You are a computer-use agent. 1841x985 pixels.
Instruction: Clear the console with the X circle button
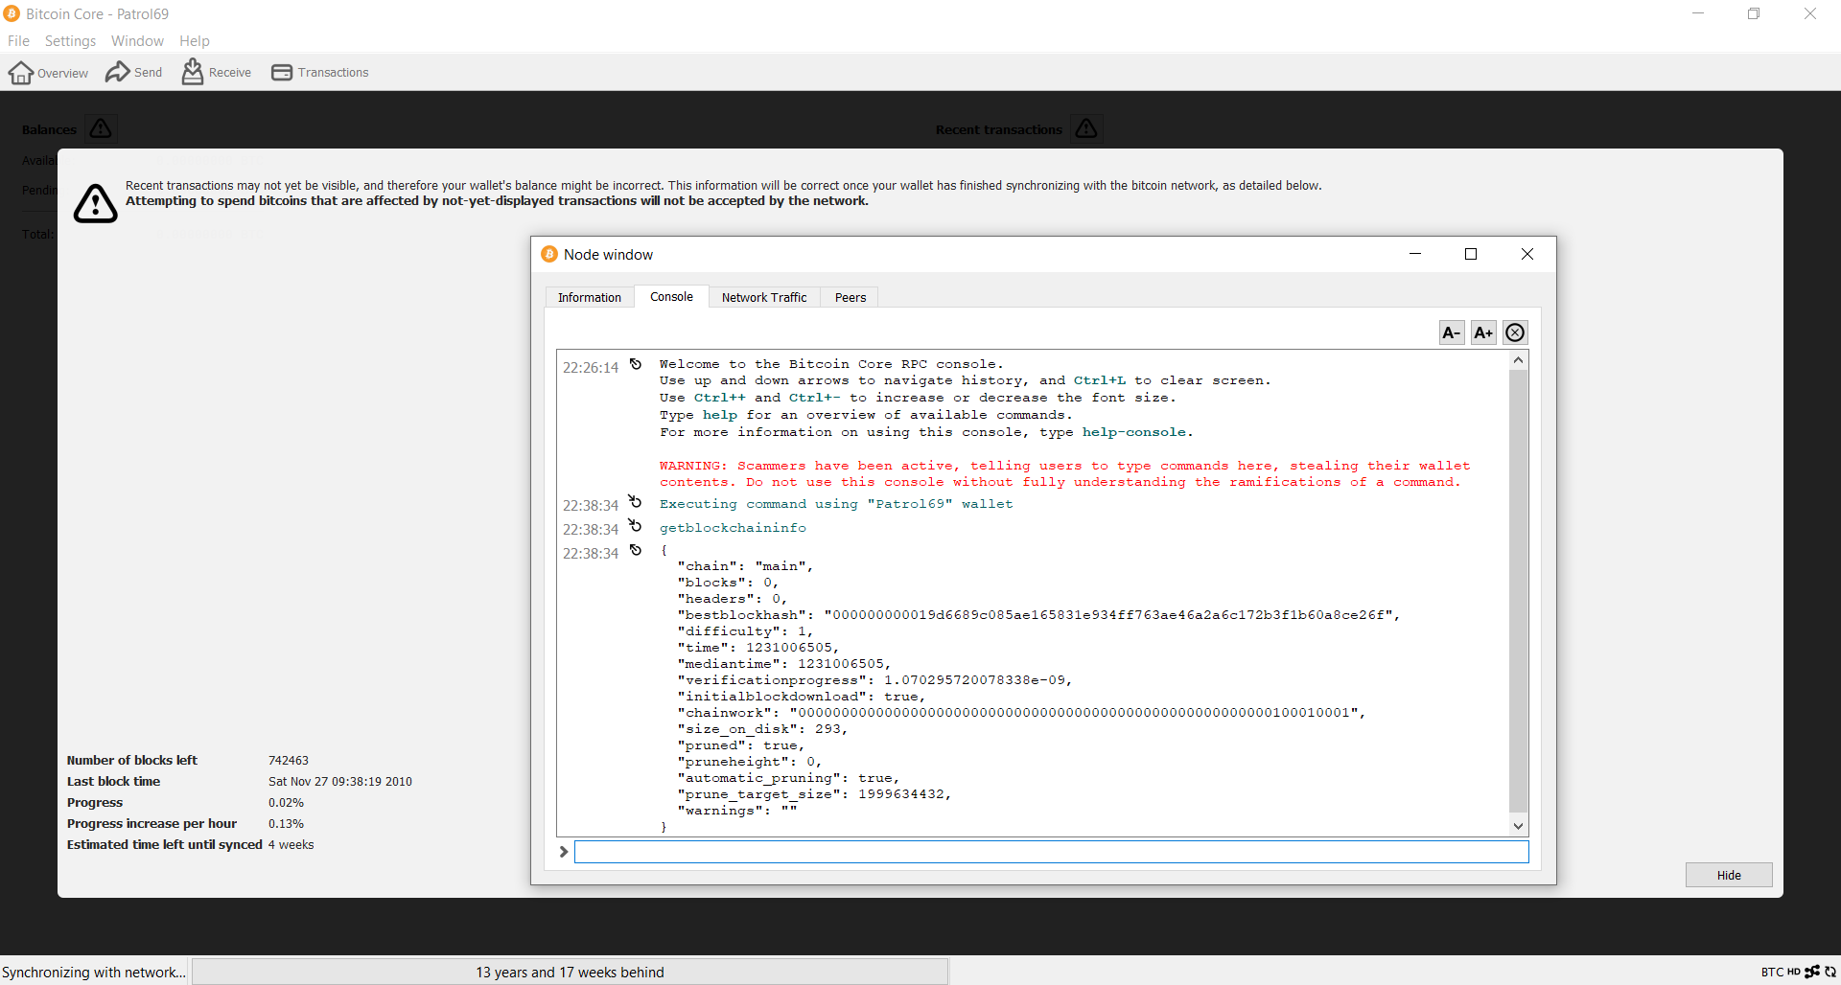[x=1515, y=332]
